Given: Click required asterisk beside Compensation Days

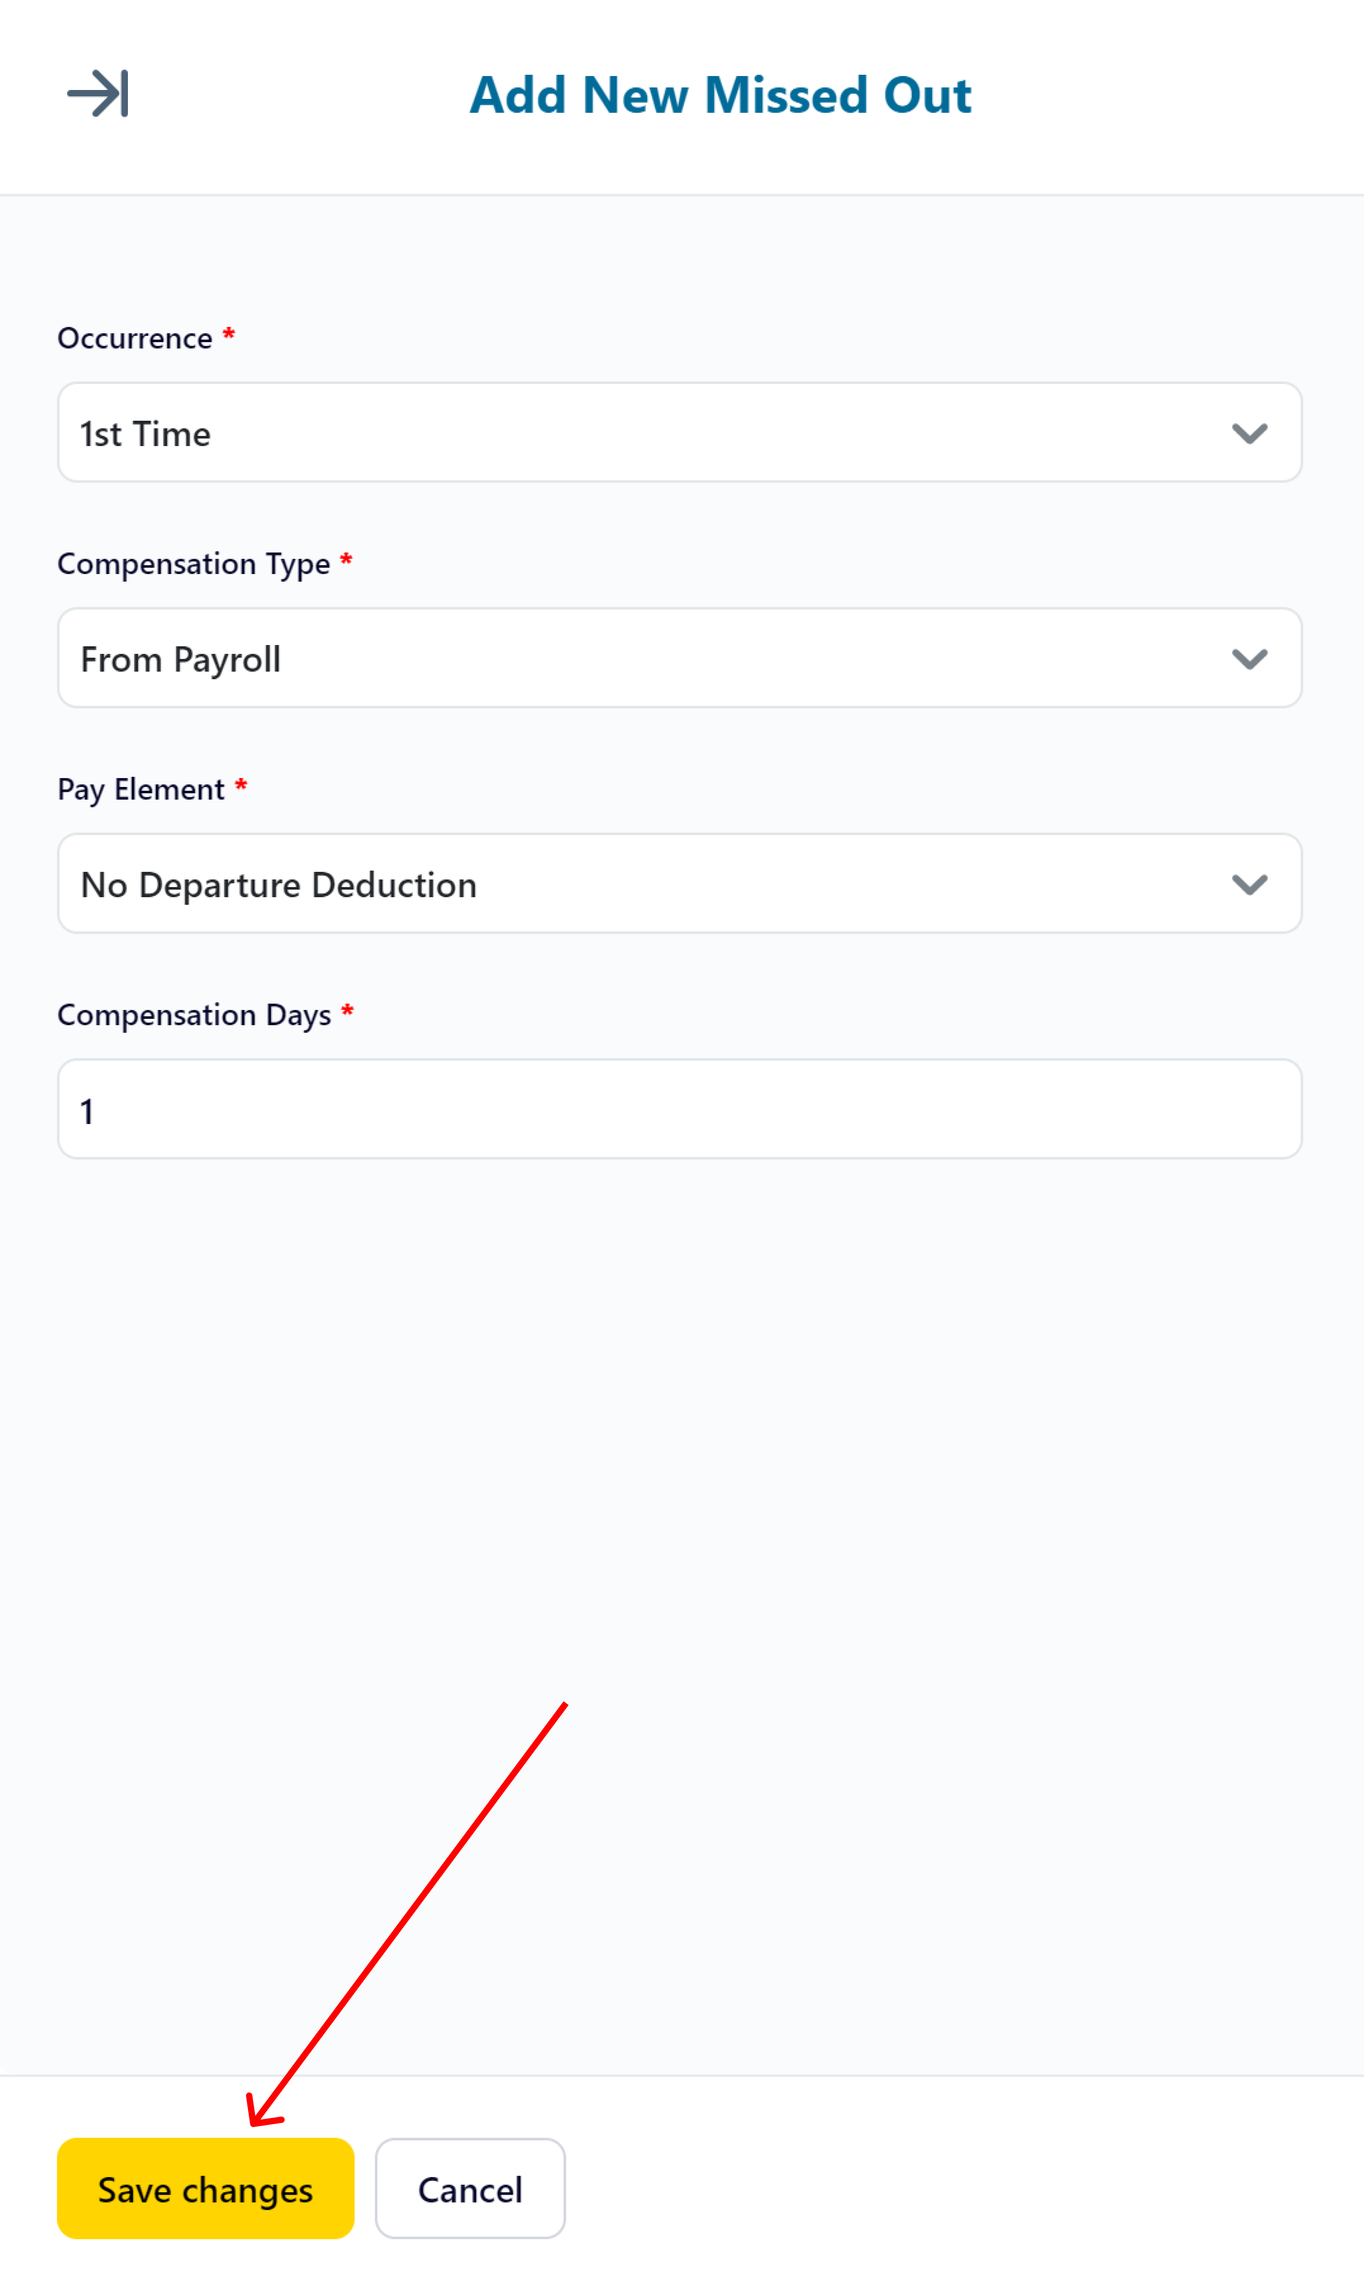Looking at the screenshot, I should click(347, 1010).
